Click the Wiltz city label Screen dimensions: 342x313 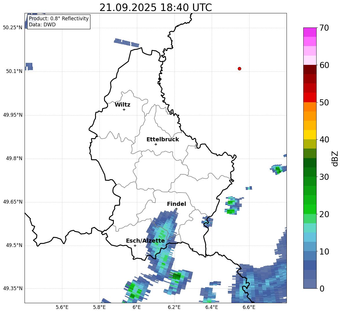pyautogui.click(x=122, y=105)
